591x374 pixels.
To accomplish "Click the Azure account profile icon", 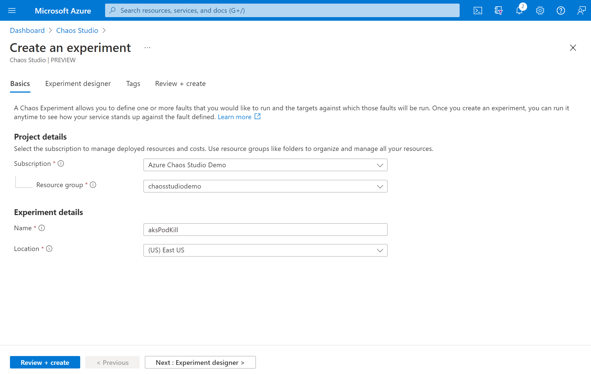I will point(581,10).
